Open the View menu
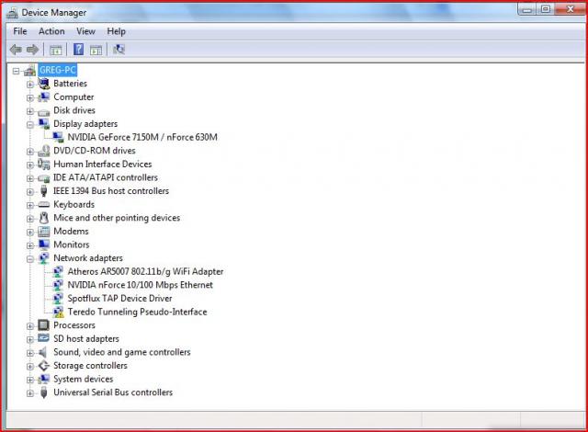 pyautogui.click(x=85, y=31)
